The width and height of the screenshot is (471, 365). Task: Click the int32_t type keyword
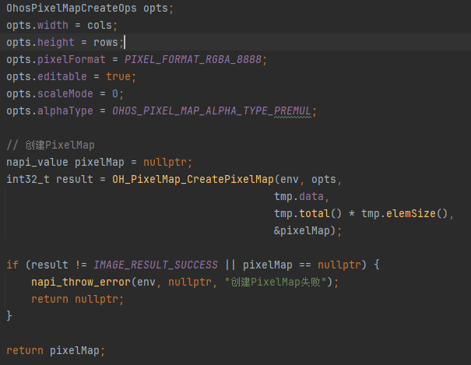click(27, 180)
